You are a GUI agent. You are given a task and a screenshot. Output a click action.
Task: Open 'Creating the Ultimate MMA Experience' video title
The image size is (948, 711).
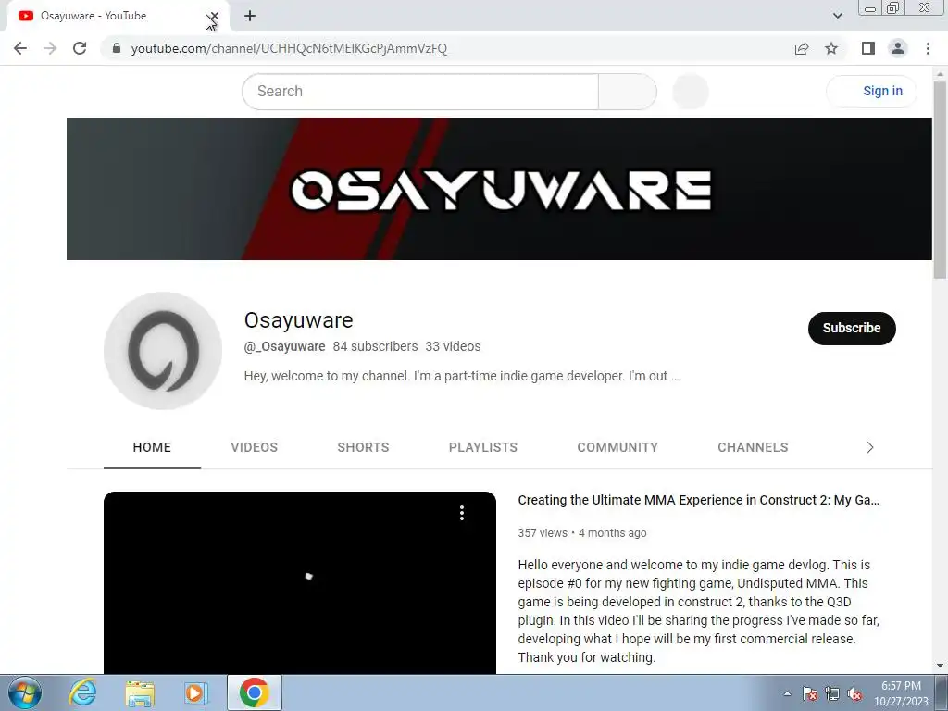tap(699, 500)
